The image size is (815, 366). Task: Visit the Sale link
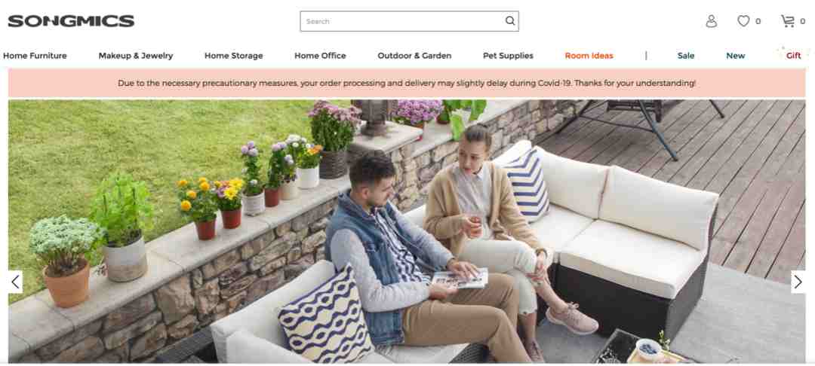click(685, 56)
